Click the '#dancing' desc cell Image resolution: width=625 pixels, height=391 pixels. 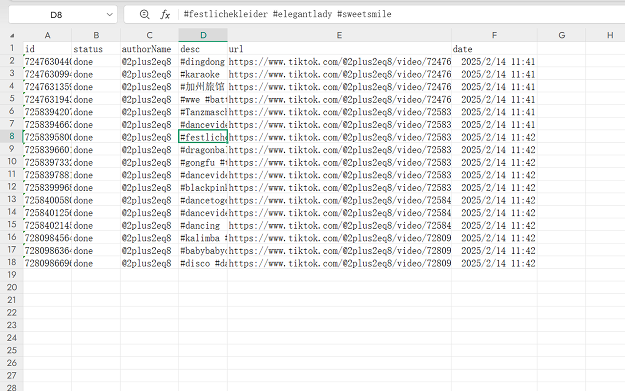(x=201, y=226)
